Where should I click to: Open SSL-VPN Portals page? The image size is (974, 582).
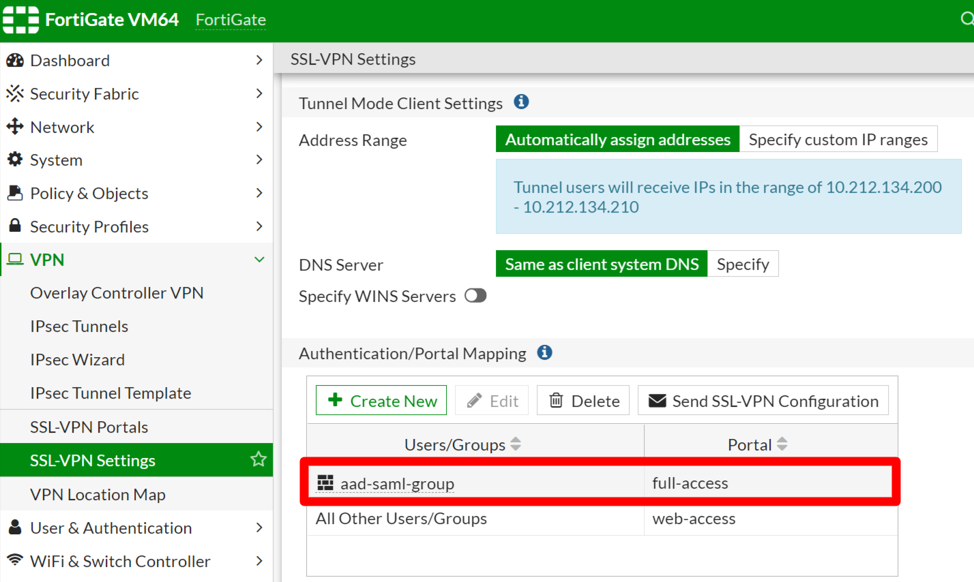(89, 427)
